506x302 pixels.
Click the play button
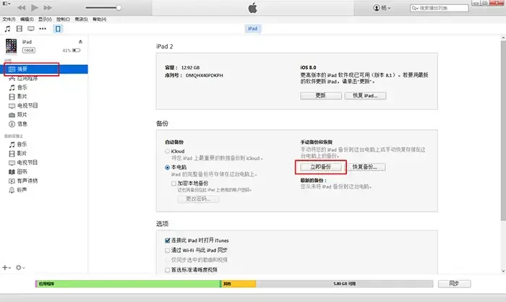click(35, 7)
